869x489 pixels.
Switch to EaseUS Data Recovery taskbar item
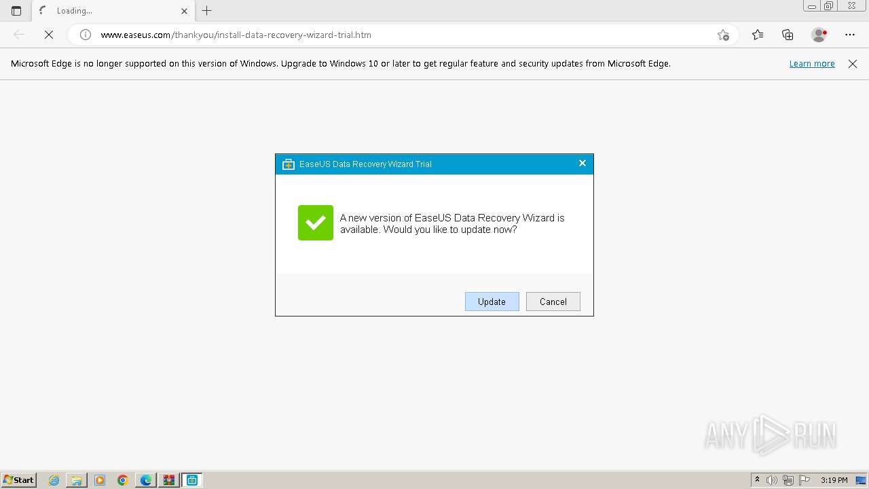point(192,480)
